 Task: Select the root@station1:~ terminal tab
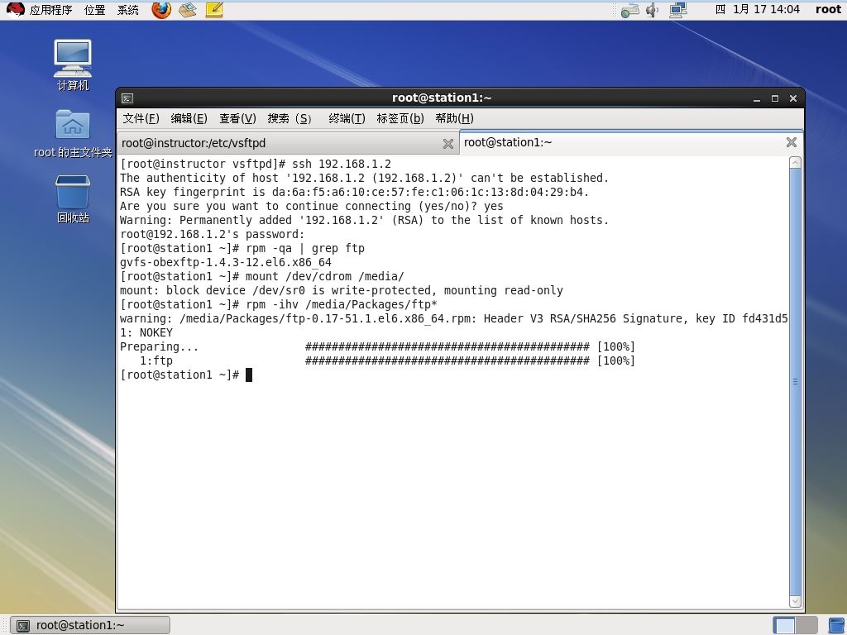point(631,142)
